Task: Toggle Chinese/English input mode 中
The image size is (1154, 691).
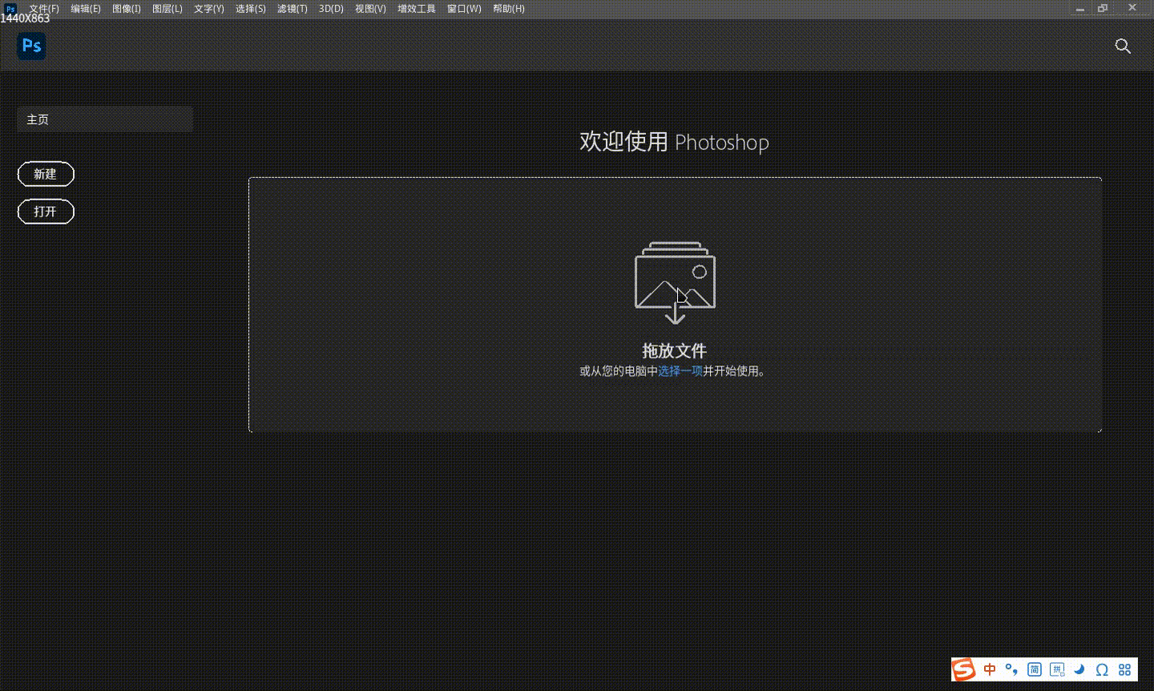Action: coord(990,669)
